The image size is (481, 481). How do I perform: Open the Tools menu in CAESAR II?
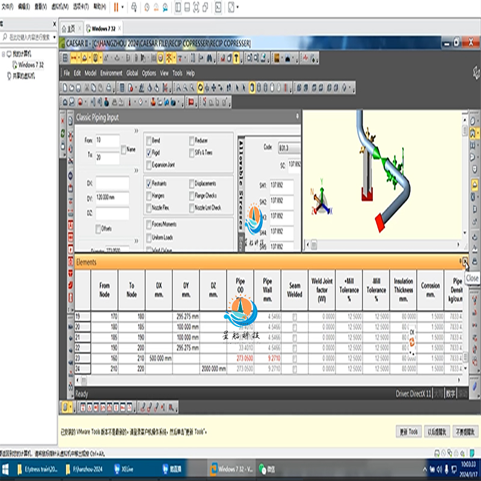(x=177, y=73)
